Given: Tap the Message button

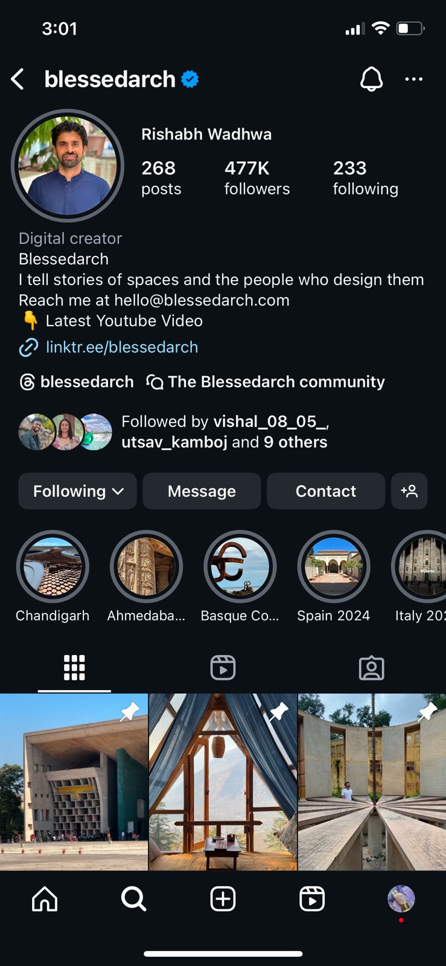Looking at the screenshot, I should (202, 491).
